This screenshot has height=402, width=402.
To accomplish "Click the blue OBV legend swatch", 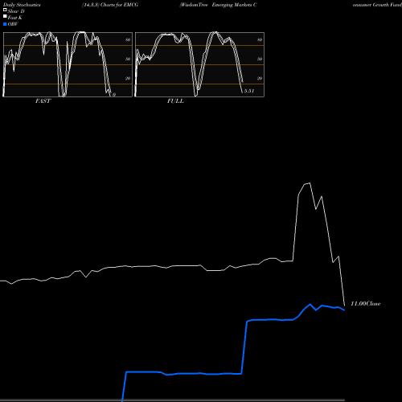I will point(5,24).
